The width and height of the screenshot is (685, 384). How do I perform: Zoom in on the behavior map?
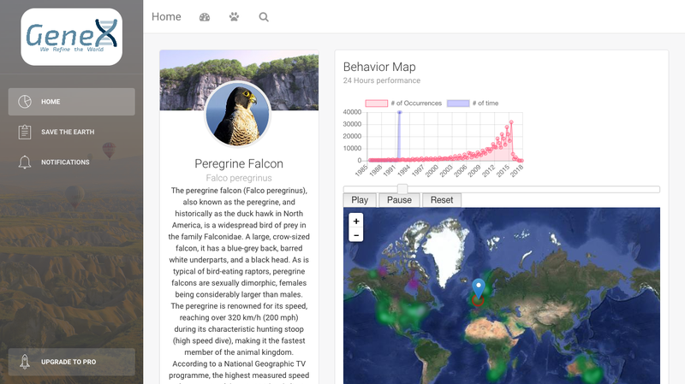point(356,221)
